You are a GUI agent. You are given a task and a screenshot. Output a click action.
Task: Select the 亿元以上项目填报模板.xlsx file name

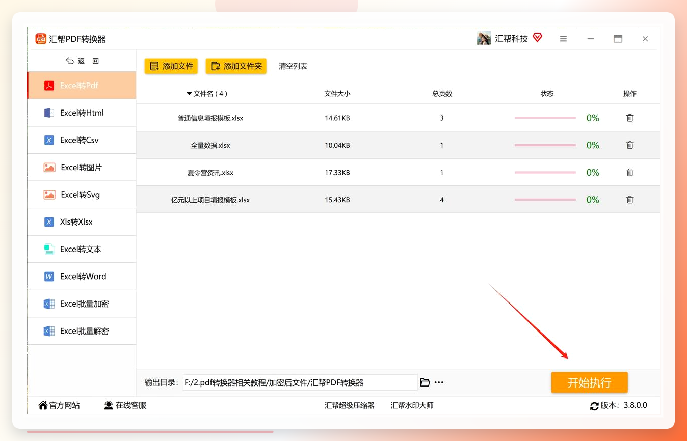[x=210, y=200]
